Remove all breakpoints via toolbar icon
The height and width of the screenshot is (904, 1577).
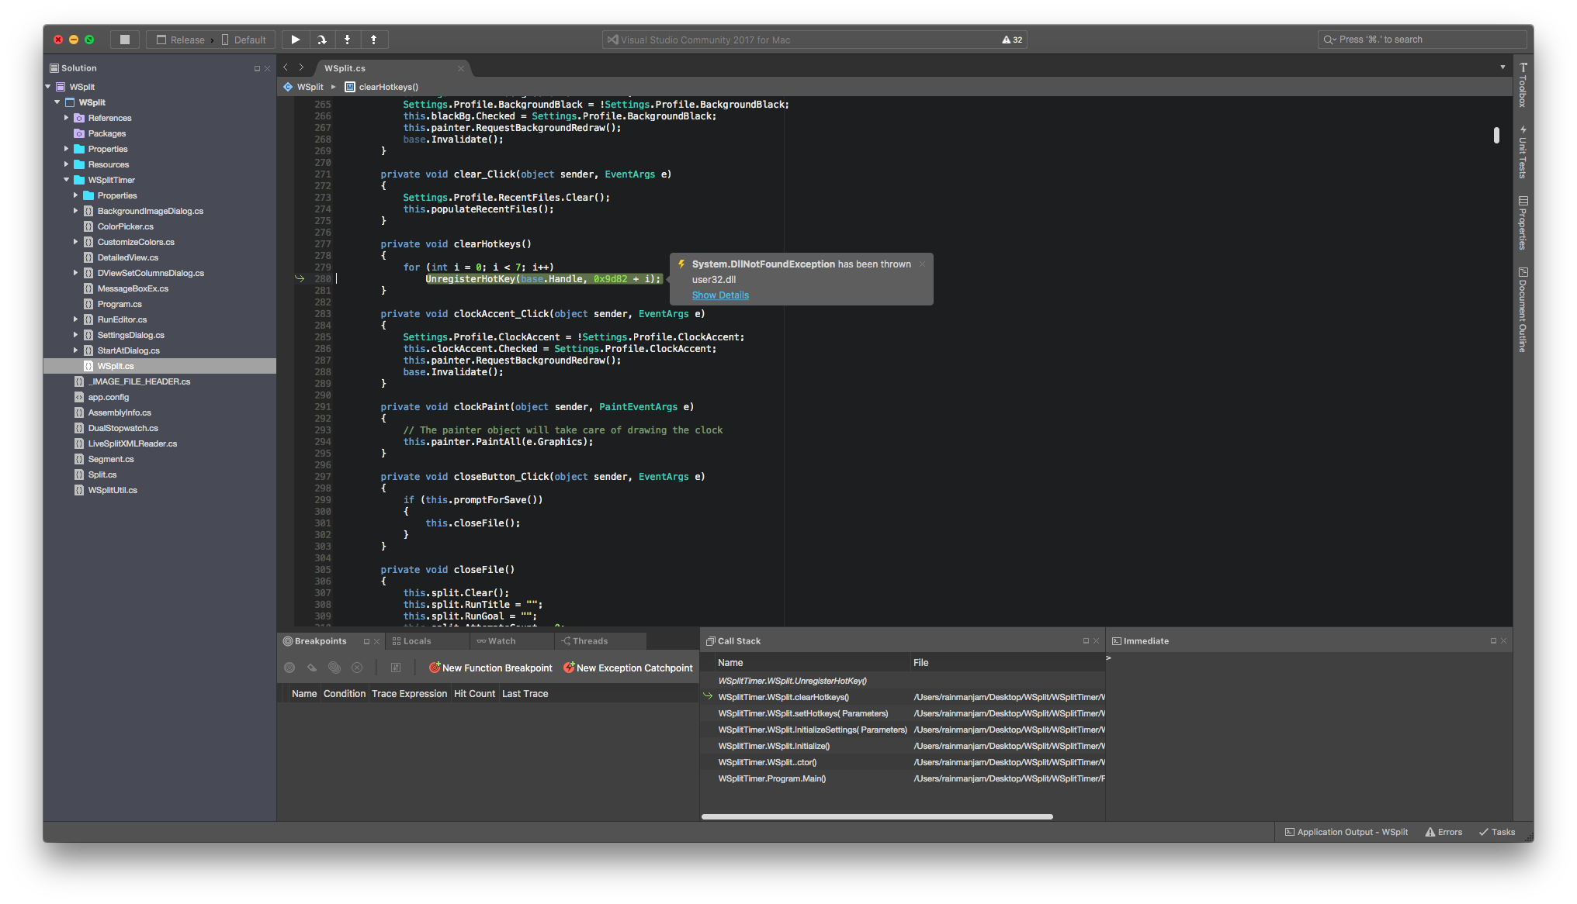point(357,668)
